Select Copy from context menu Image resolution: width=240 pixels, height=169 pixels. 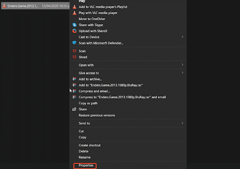82,137
